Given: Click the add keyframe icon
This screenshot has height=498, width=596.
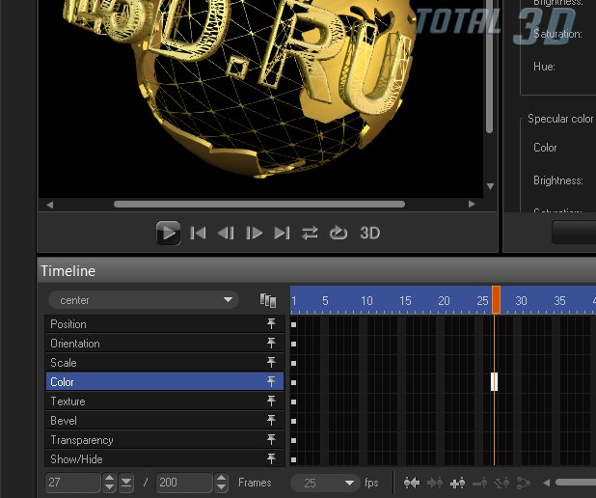Looking at the screenshot, I should pos(457,483).
